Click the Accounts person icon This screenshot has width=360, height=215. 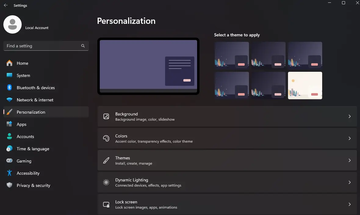9,136
